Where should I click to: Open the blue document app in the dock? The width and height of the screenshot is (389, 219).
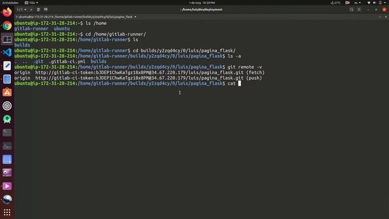(7, 79)
